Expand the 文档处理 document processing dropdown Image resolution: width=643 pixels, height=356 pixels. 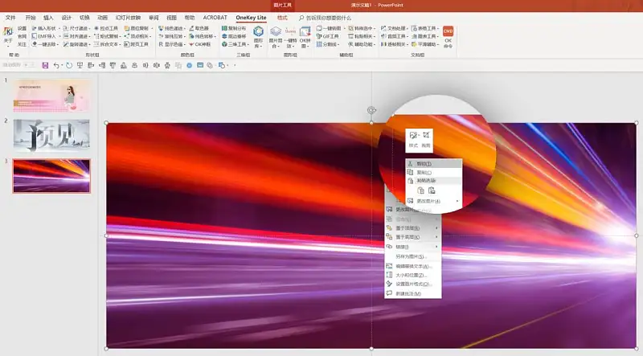coord(408,28)
